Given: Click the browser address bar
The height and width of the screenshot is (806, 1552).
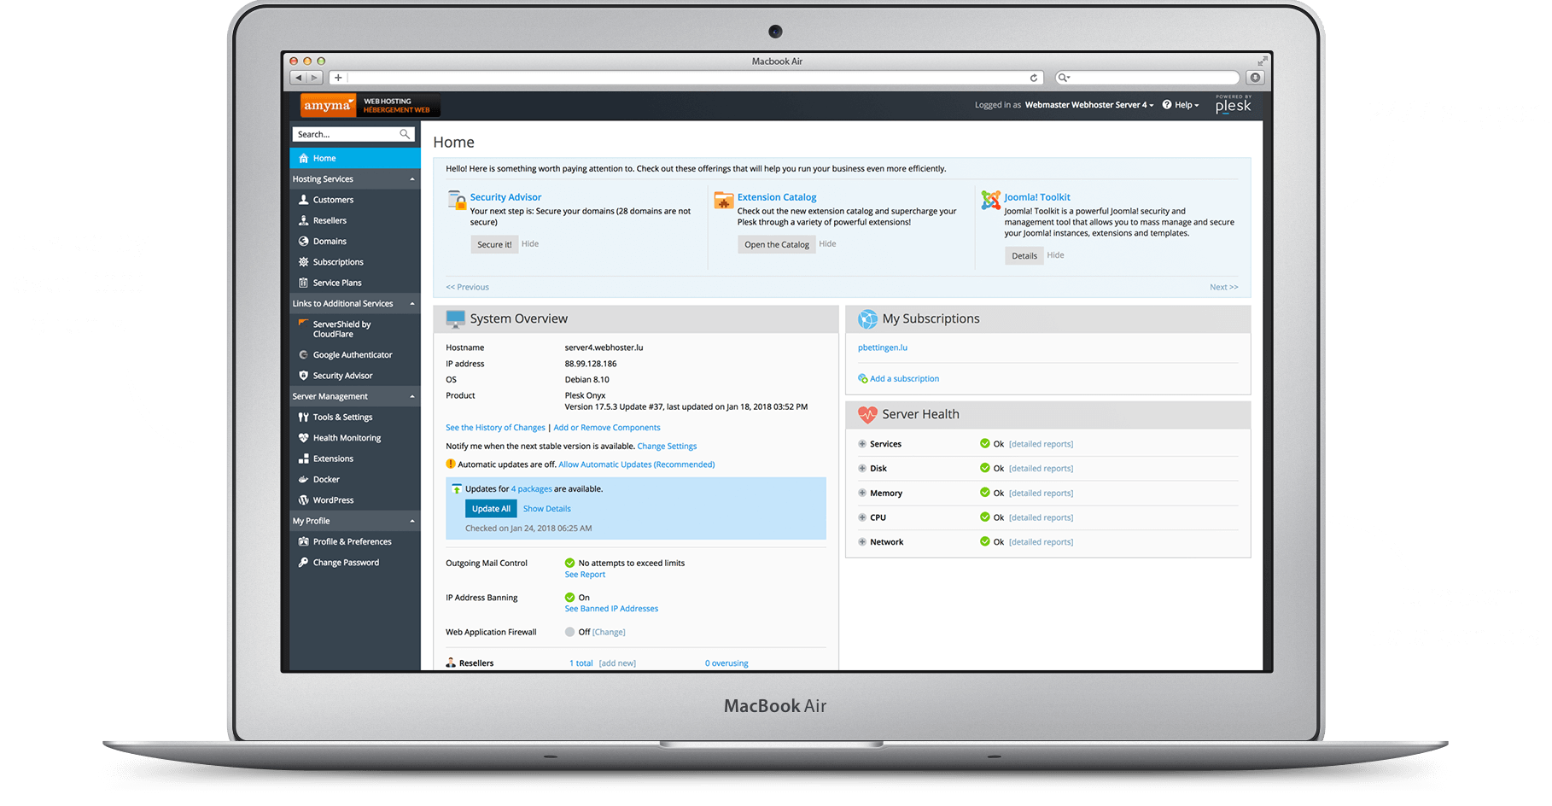Looking at the screenshot, I should pyautogui.click(x=687, y=78).
